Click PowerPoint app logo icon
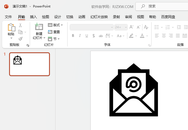The height and width of the screenshot is (130, 188). click(x=6, y=6)
